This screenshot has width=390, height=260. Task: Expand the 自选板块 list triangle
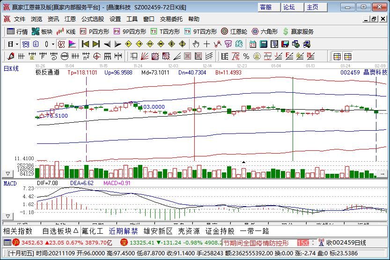pyautogui.click(x=76, y=231)
